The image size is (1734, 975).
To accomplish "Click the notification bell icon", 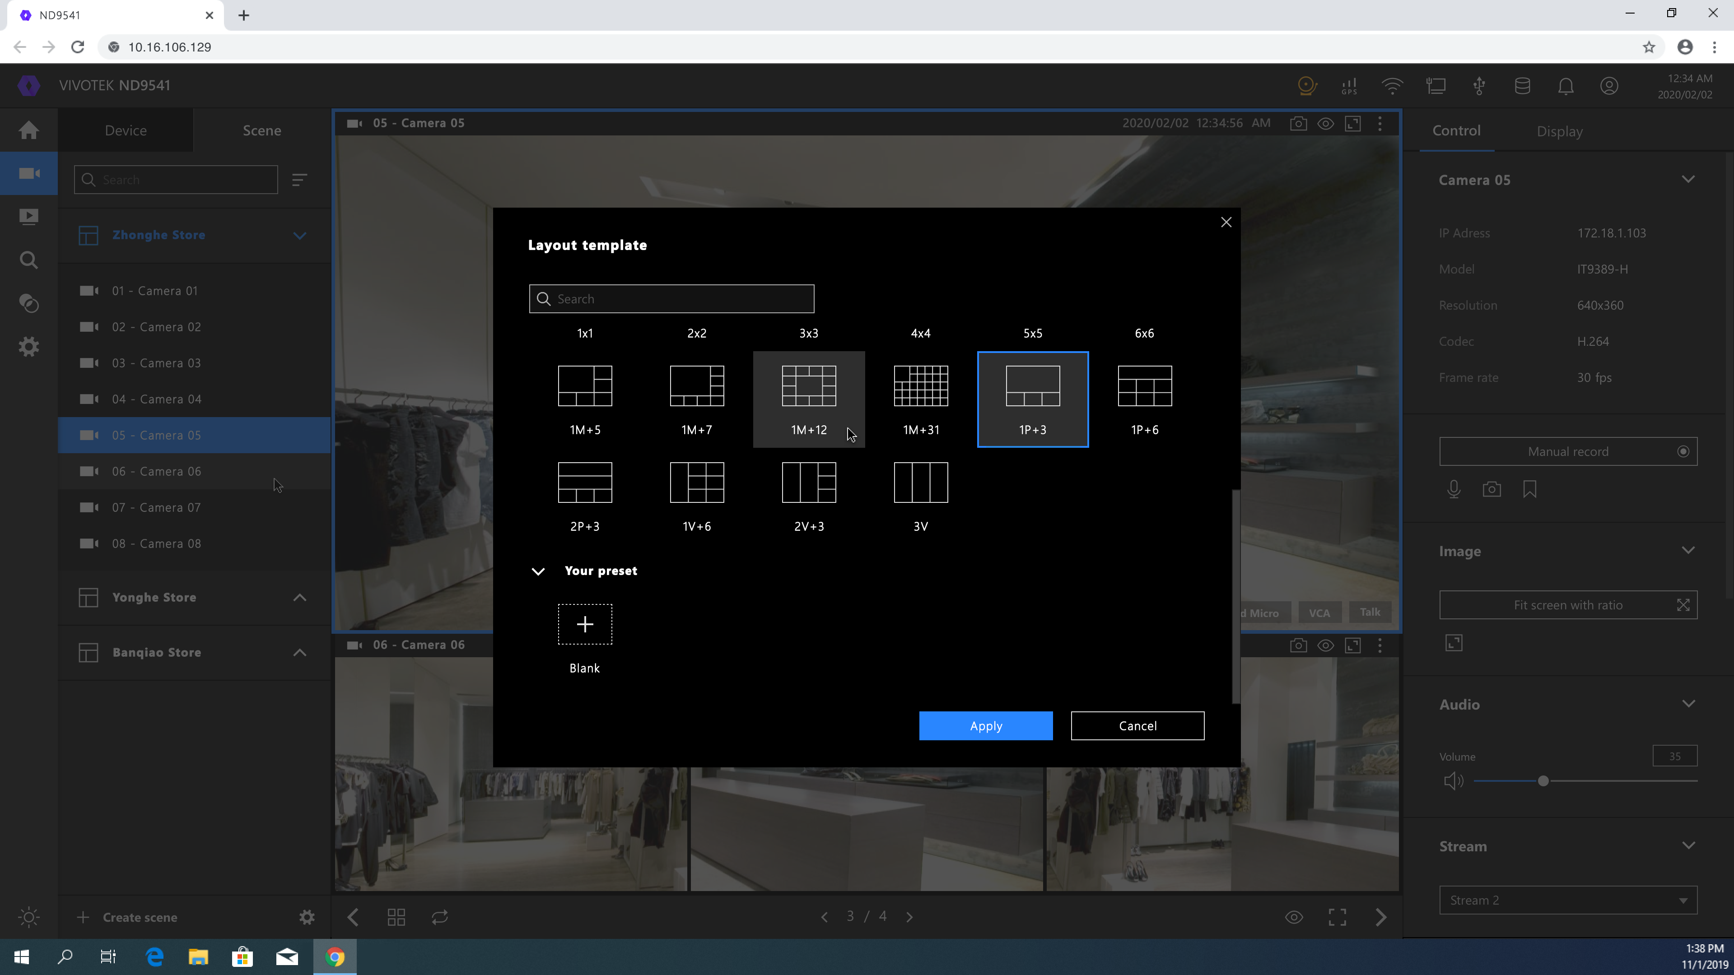I will coord(1566,86).
